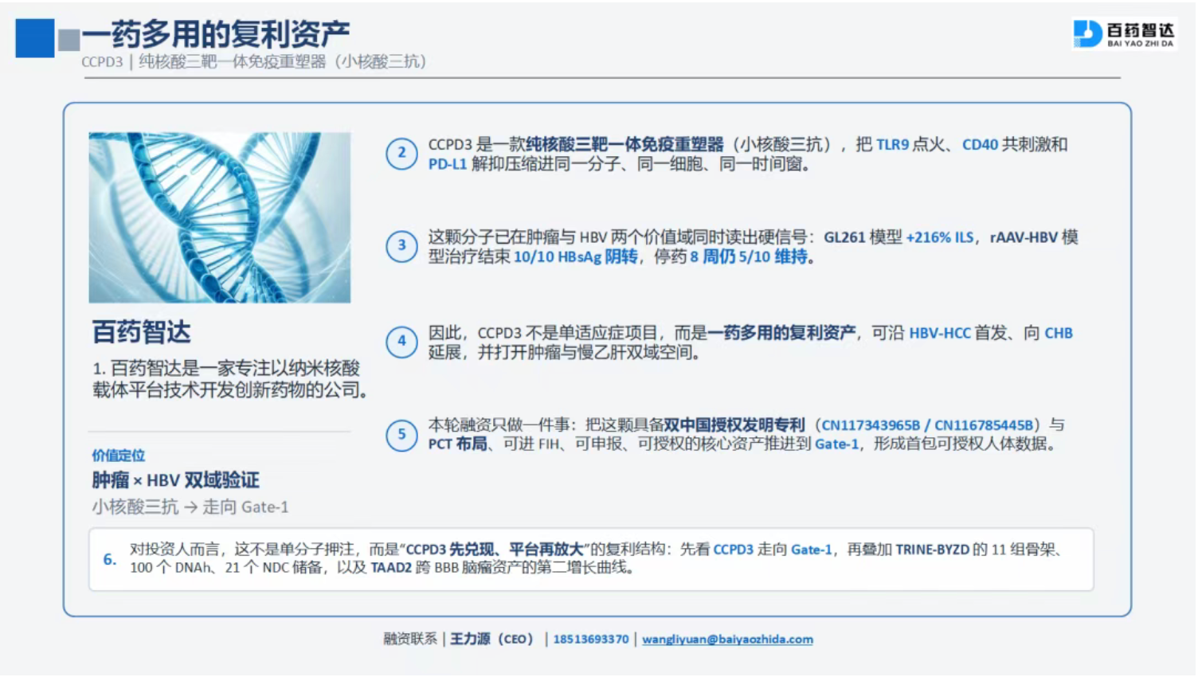Image resolution: width=1198 pixels, height=677 pixels.
Task: Select the +216% ILS highlighted text
Action: pos(940,237)
